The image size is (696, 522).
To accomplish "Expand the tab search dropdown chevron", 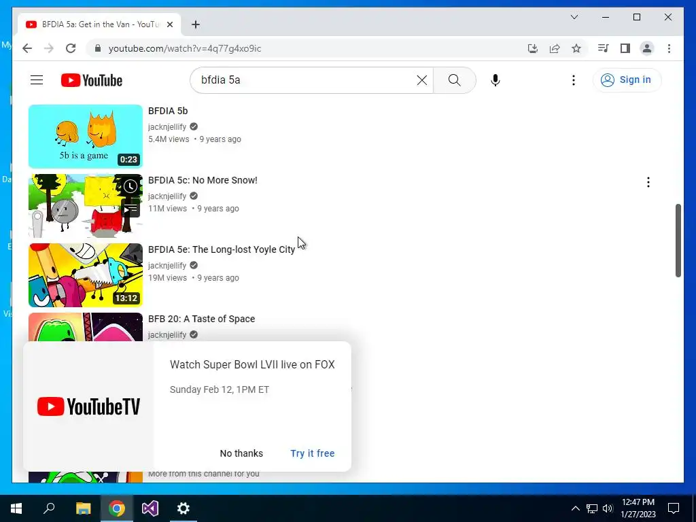I will pos(574,17).
